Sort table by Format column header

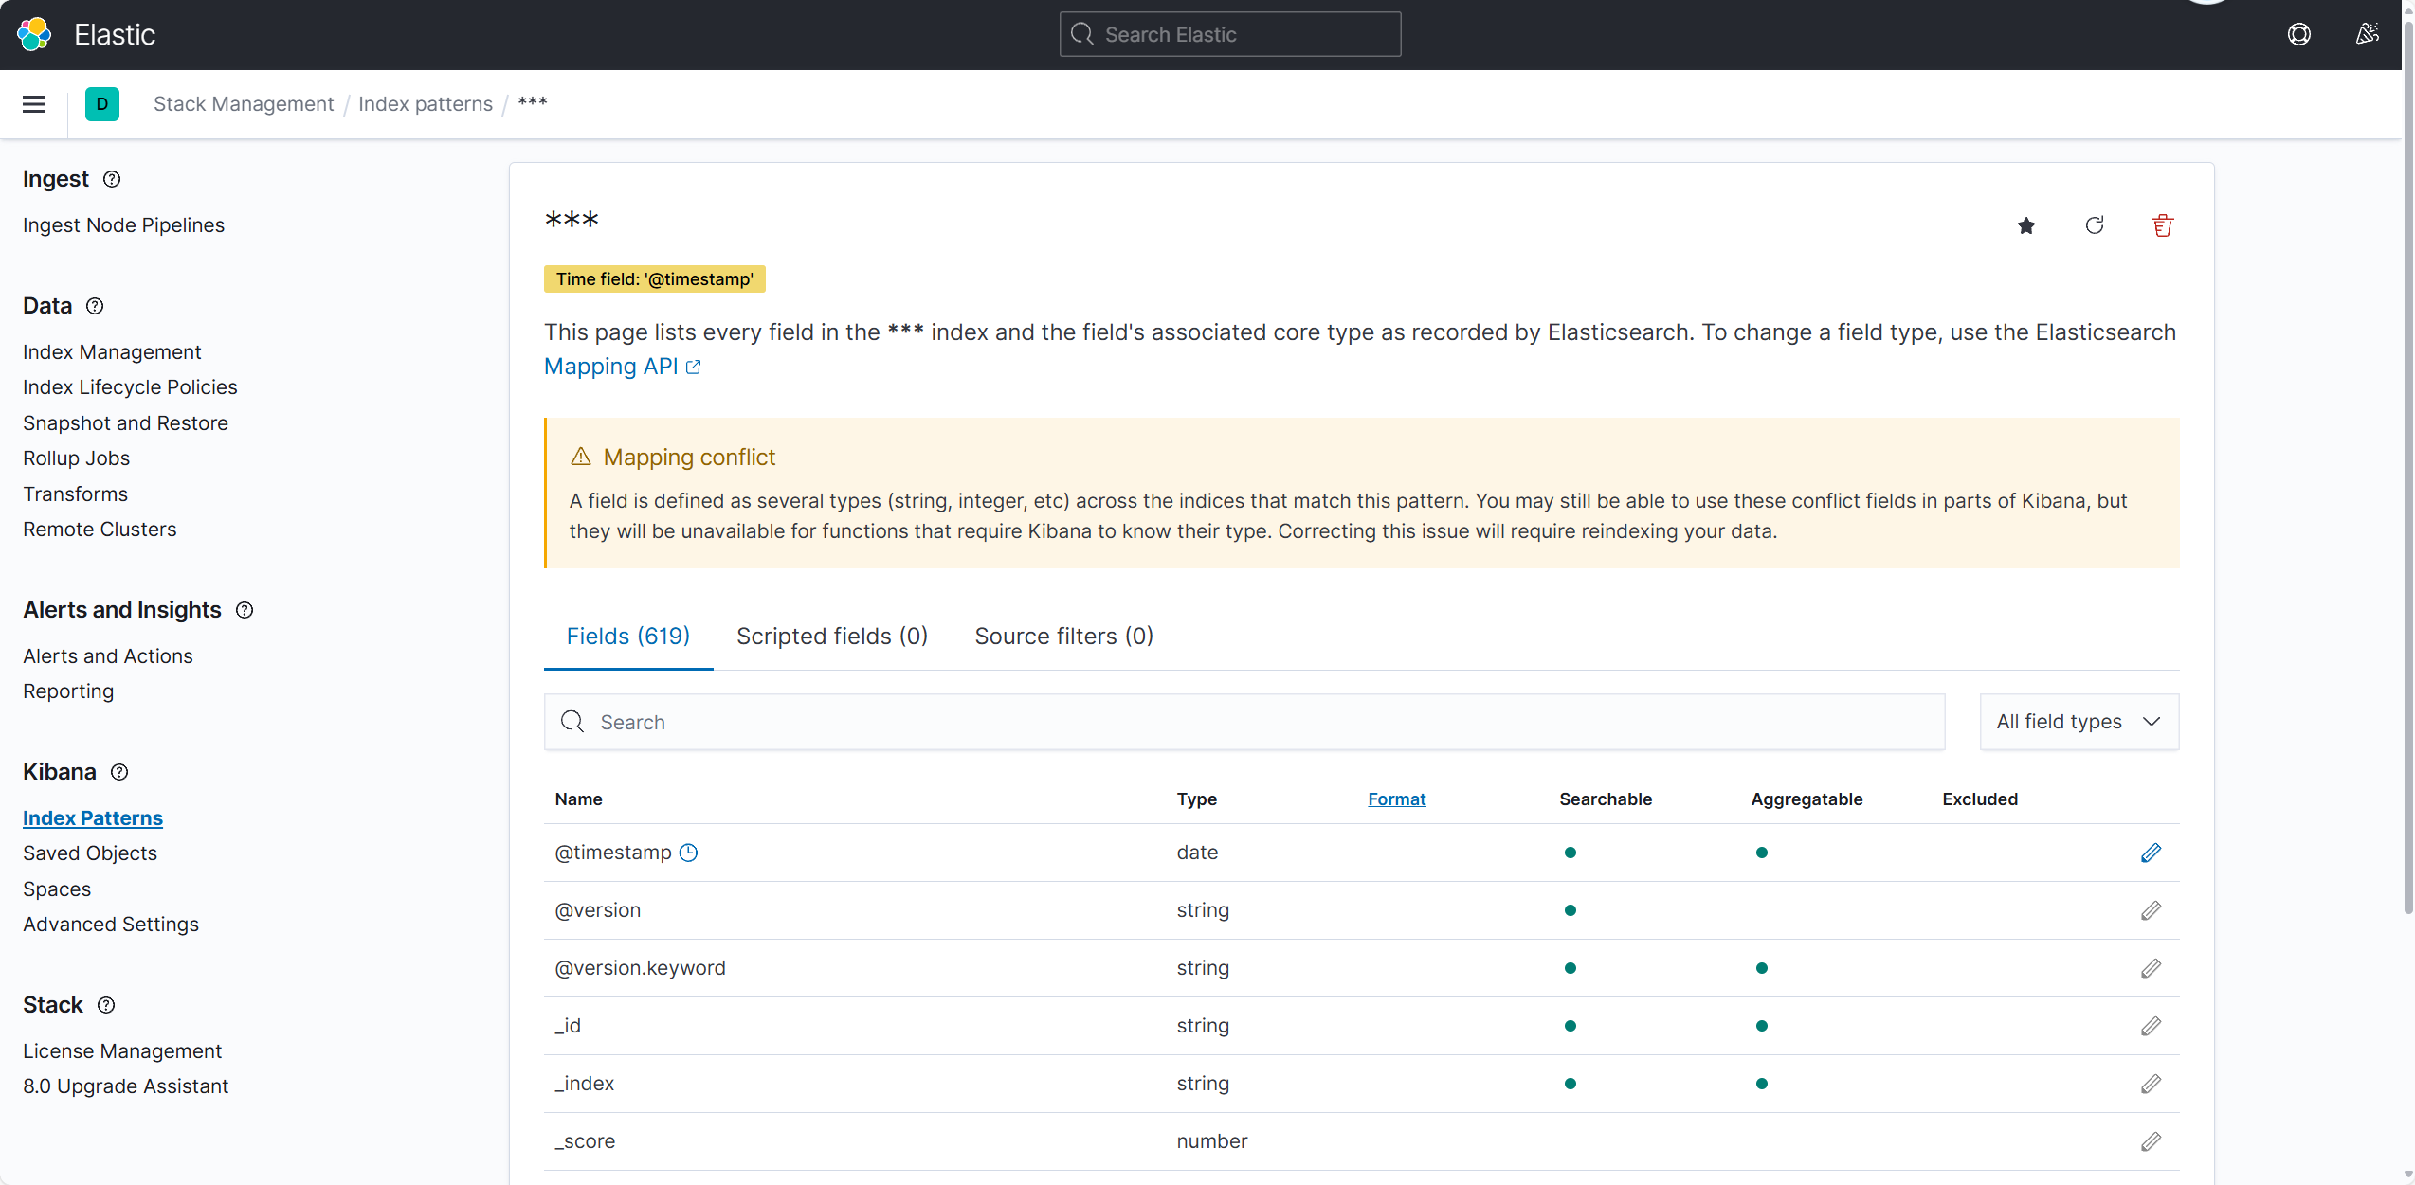pyautogui.click(x=1396, y=799)
